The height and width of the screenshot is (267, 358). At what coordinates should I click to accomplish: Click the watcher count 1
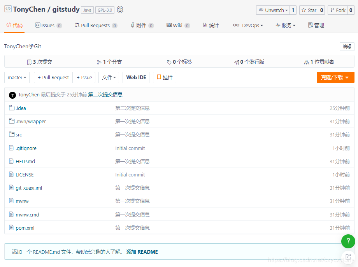[293, 10]
